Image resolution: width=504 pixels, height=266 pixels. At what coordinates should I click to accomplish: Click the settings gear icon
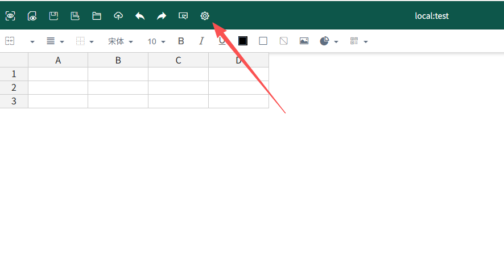205,16
